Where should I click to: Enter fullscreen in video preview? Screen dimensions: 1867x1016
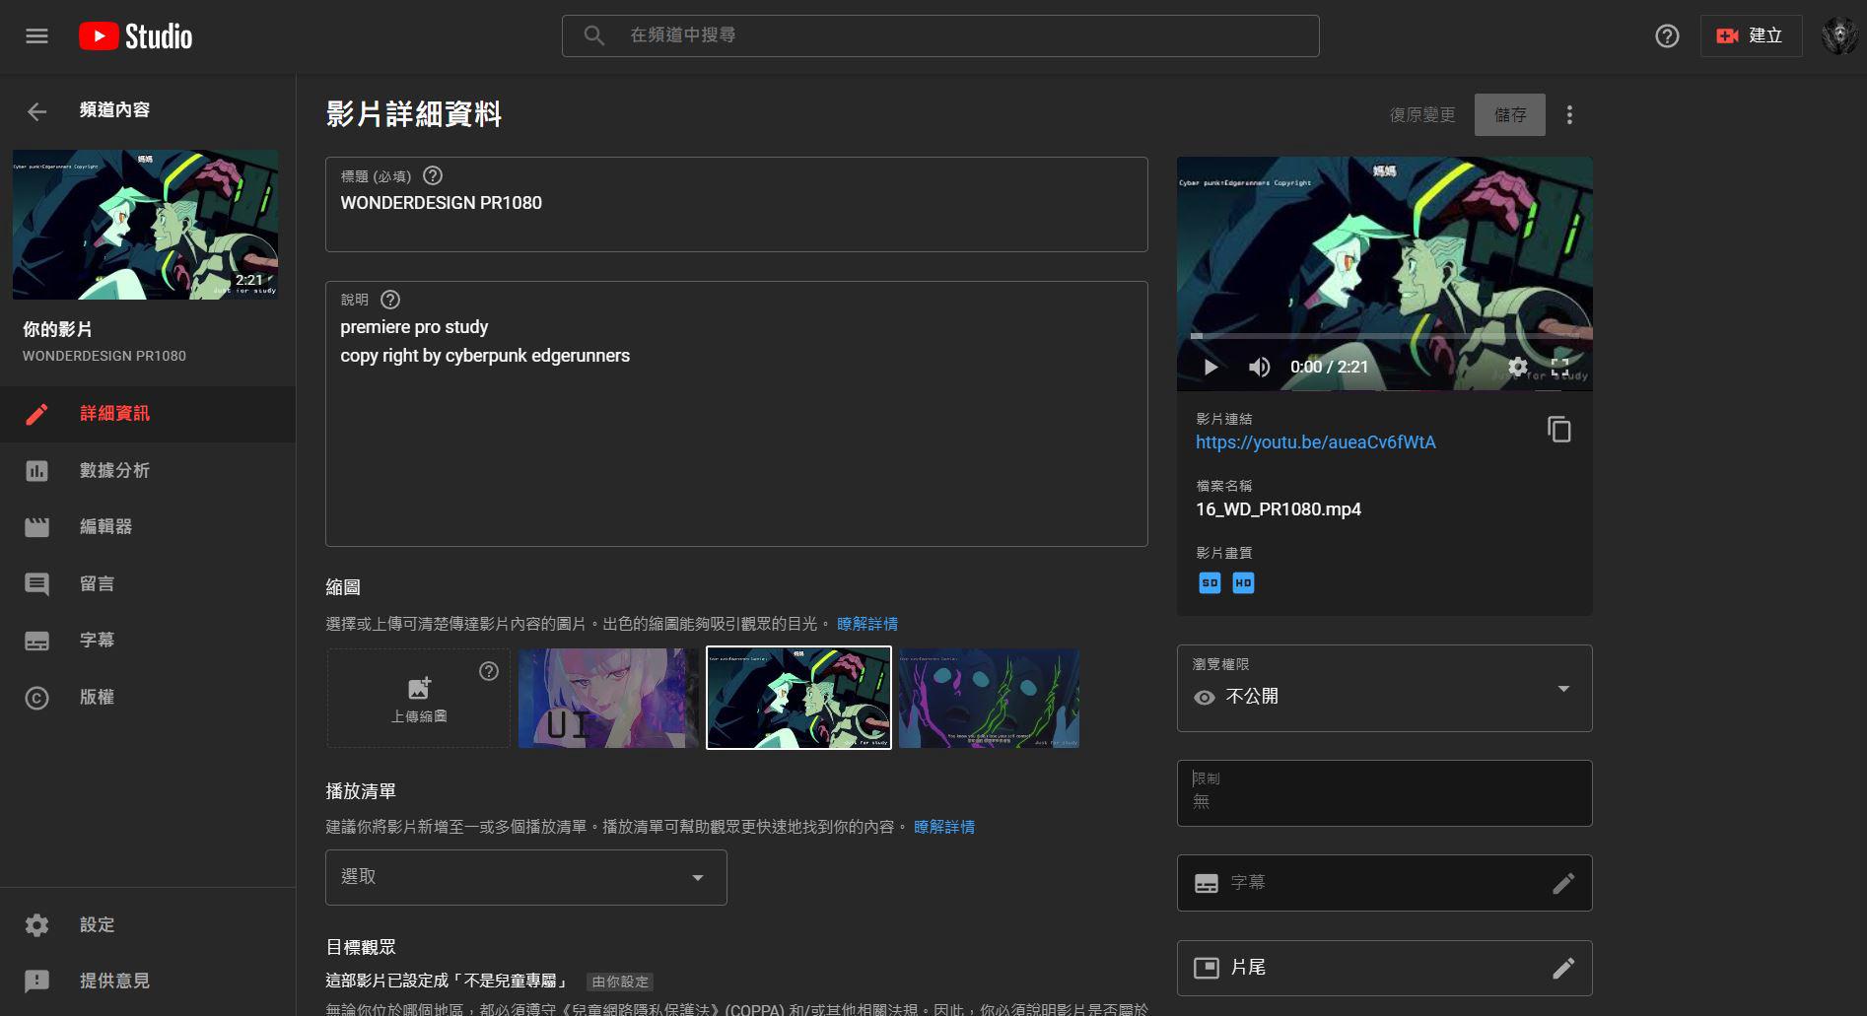[1559, 368]
